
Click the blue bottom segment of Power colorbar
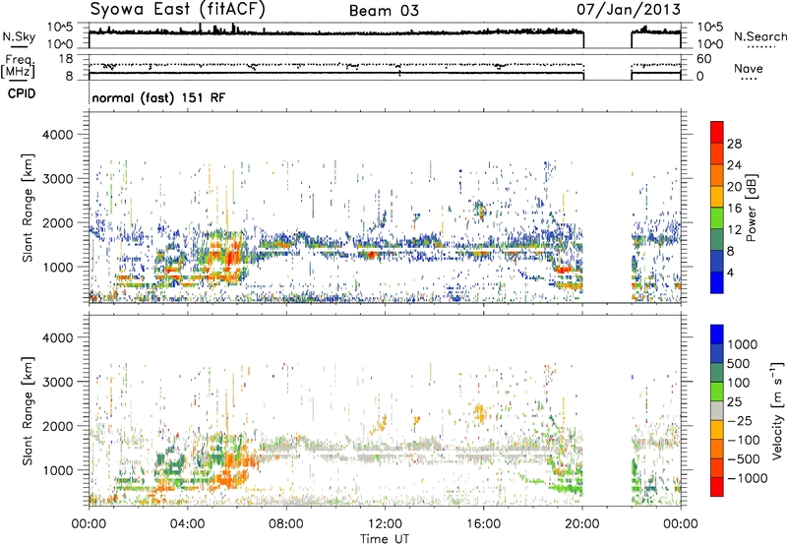coord(717,282)
